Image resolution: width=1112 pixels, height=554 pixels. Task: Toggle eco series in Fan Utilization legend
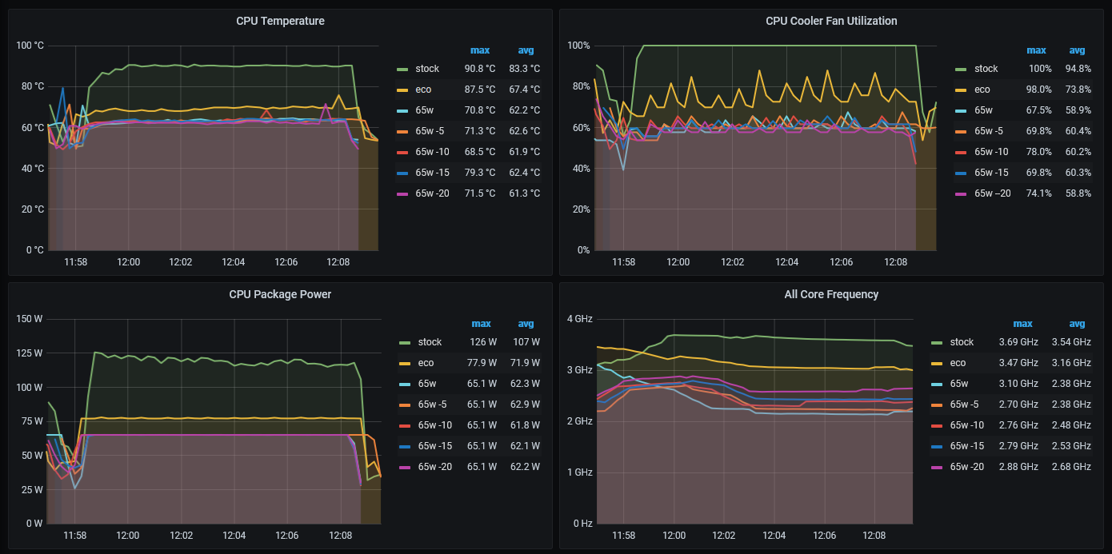(982, 90)
